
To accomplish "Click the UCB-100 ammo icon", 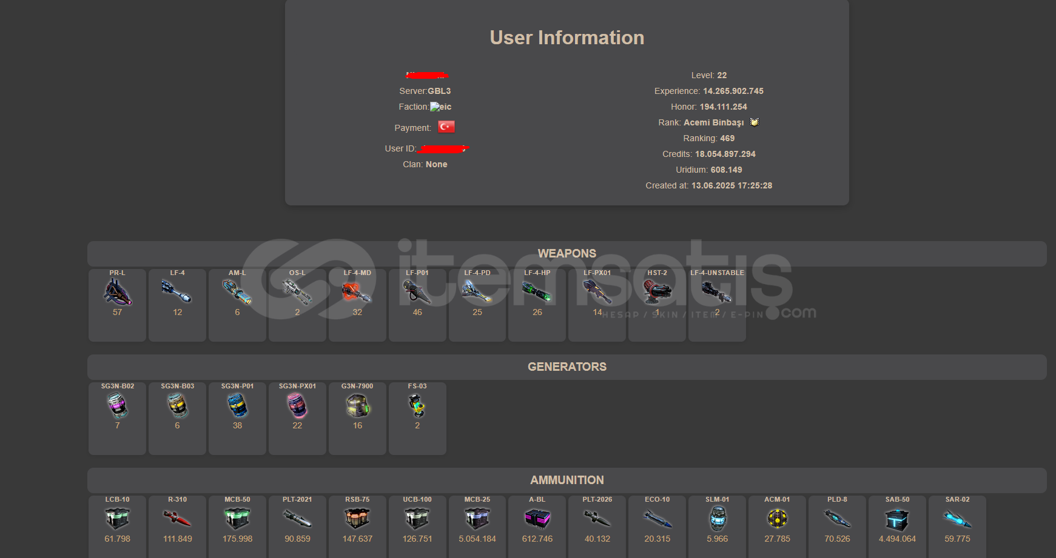I will 417,519.
